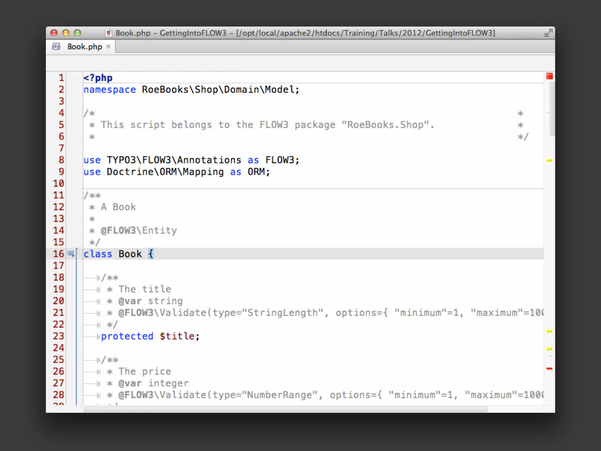
Task: Click the document proxy icon in title bar
Action: [109, 33]
